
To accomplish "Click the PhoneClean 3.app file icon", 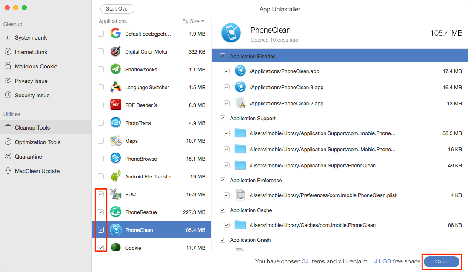I will [240, 87].
